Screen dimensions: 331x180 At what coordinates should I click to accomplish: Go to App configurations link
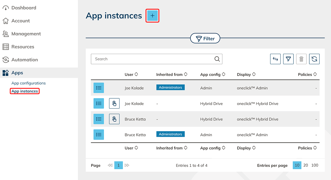(x=28, y=83)
